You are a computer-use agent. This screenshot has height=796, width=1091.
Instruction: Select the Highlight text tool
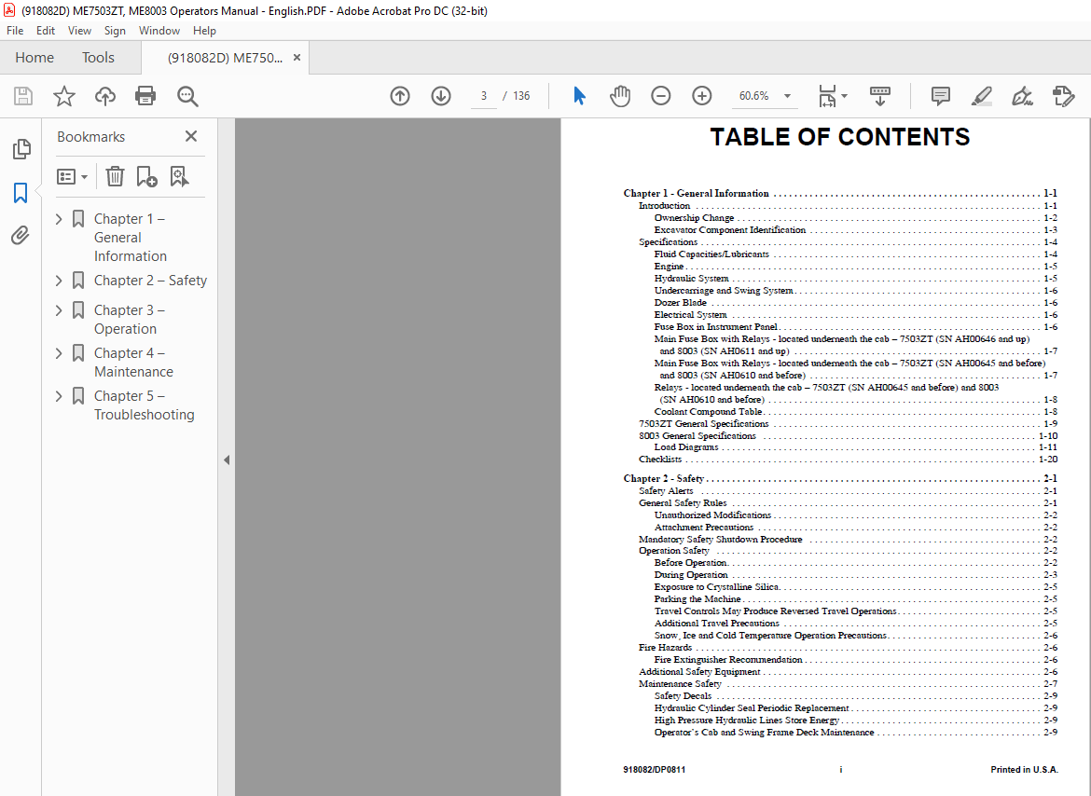(x=982, y=96)
